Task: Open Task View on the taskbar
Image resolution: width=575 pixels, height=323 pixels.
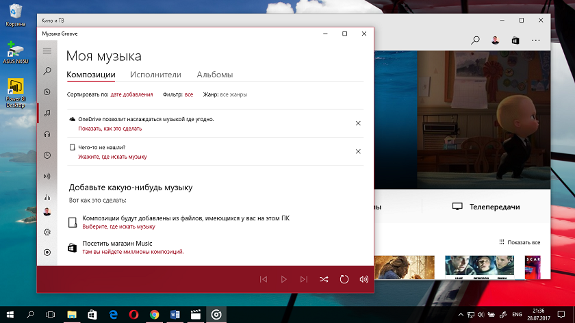Action: click(50, 315)
